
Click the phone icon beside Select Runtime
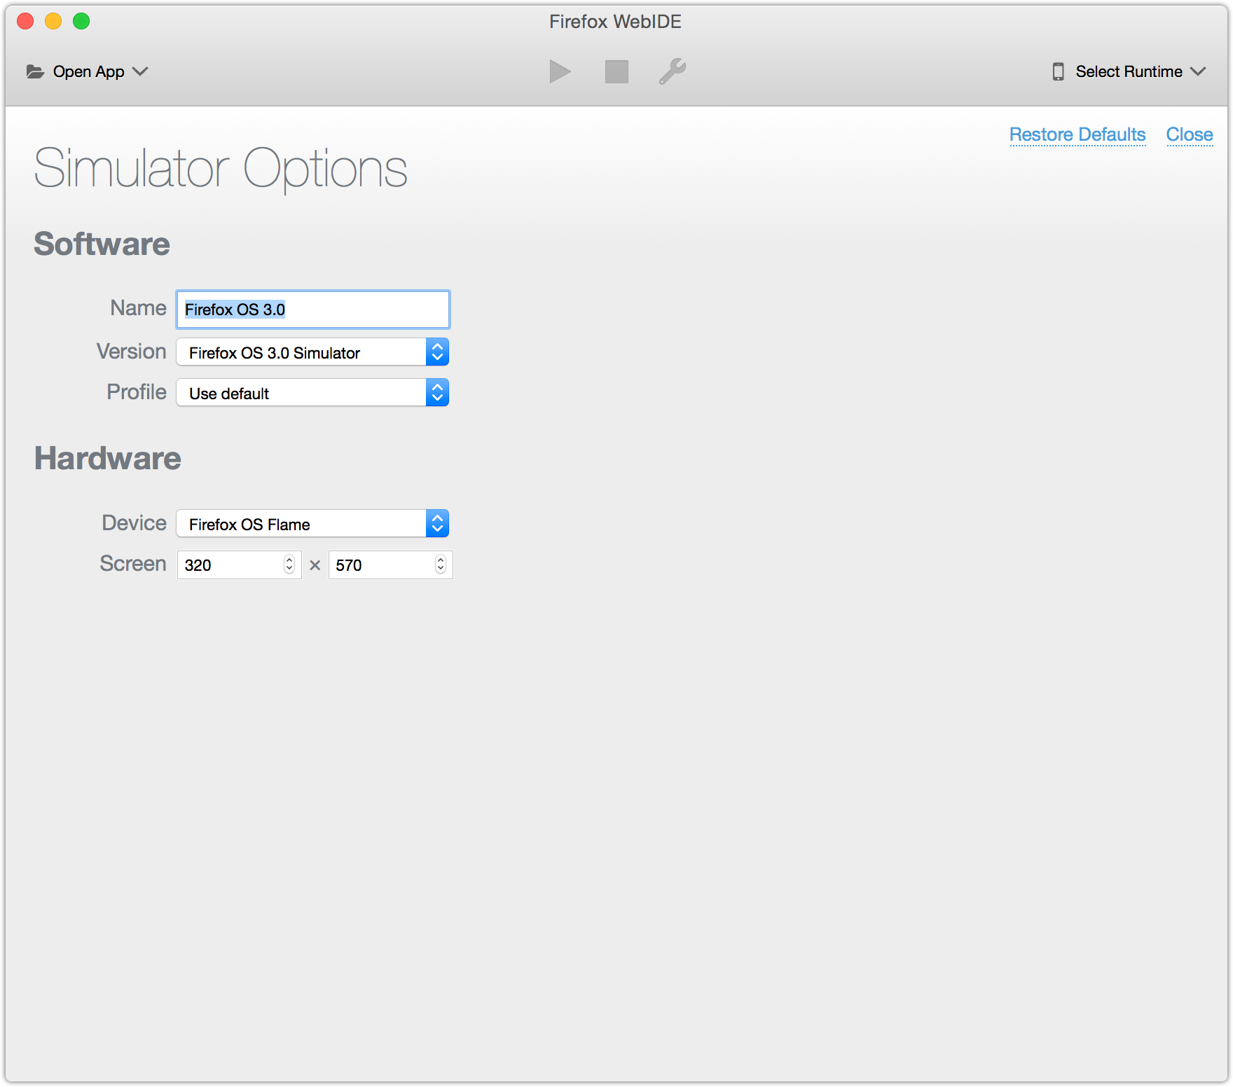[x=1058, y=71]
